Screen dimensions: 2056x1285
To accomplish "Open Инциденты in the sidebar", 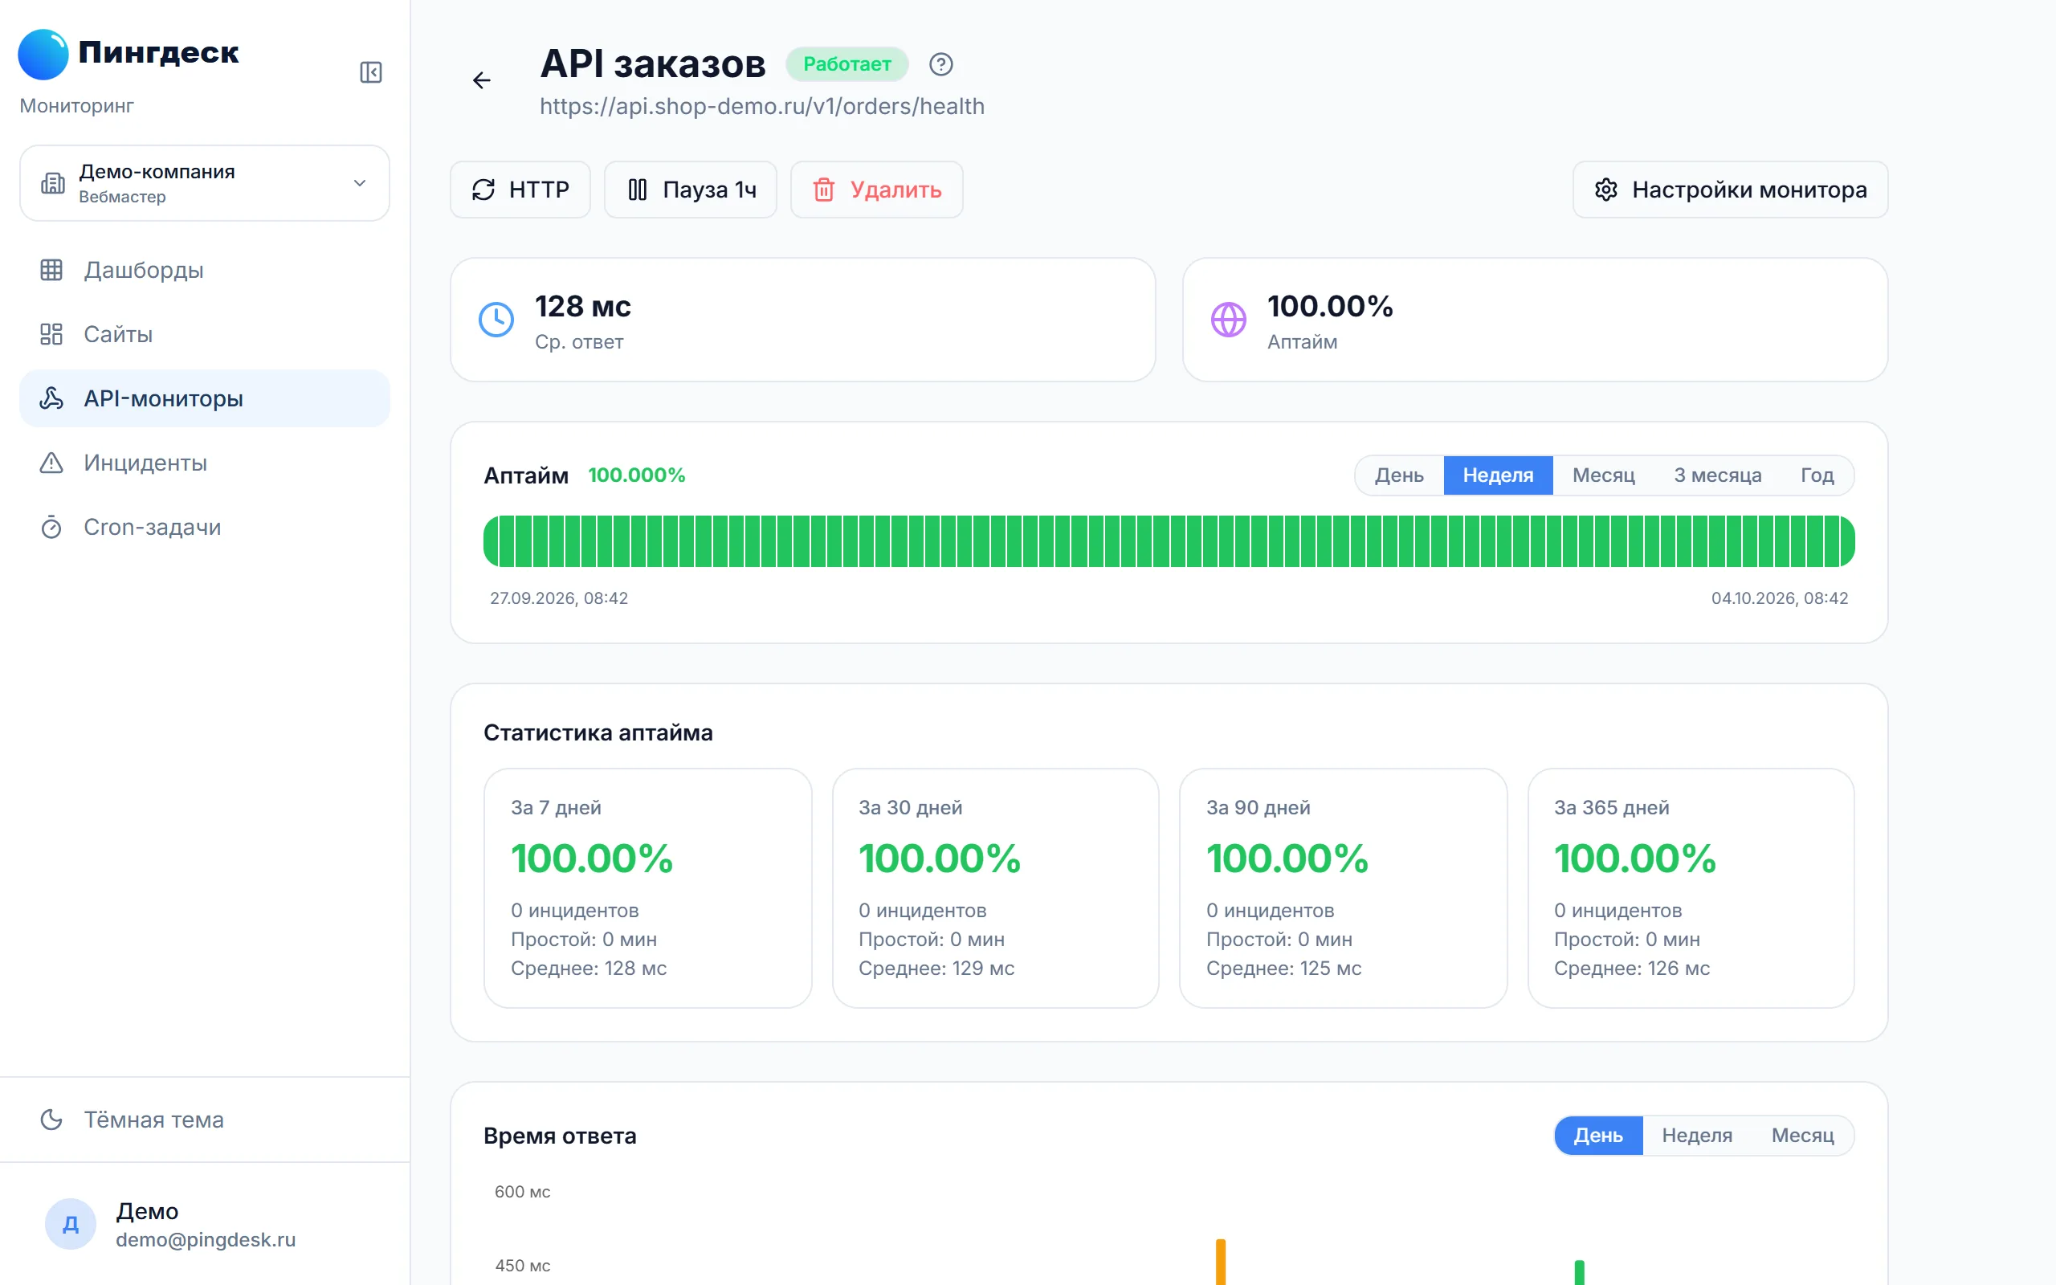I will (x=205, y=463).
